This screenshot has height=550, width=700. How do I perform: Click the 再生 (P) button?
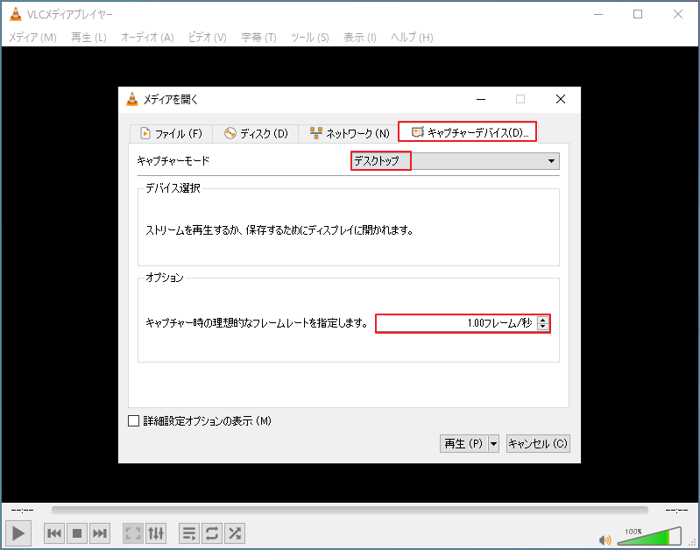pyautogui.click(x=463, y=444)
